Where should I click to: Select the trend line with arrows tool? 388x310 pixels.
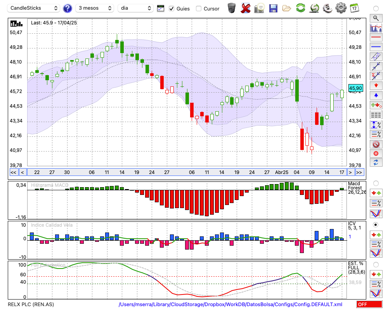tap(376, 66)
